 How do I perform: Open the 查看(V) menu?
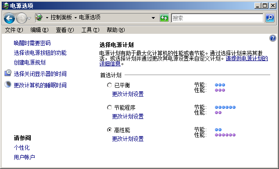pyautogui.click(x=65, y=30)
